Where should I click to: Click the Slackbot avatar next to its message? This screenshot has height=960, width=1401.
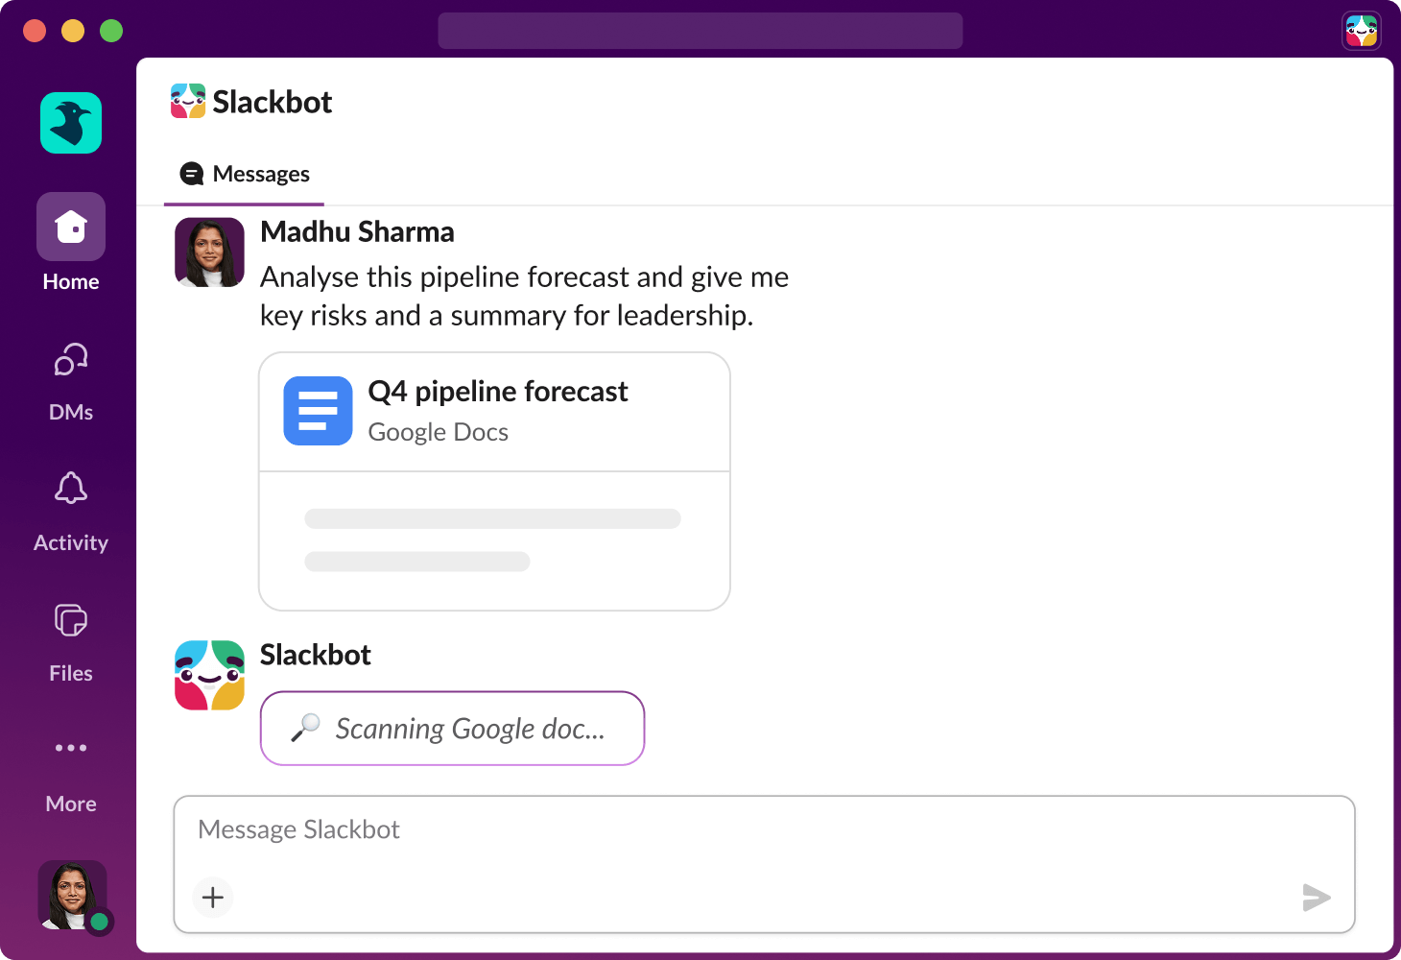coord(209,675)
